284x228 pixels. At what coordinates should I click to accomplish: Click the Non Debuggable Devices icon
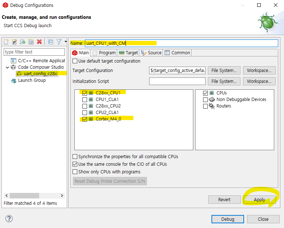pos(212,100)
